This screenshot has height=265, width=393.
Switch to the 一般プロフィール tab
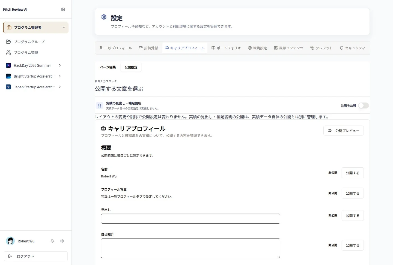pos(115,48)
